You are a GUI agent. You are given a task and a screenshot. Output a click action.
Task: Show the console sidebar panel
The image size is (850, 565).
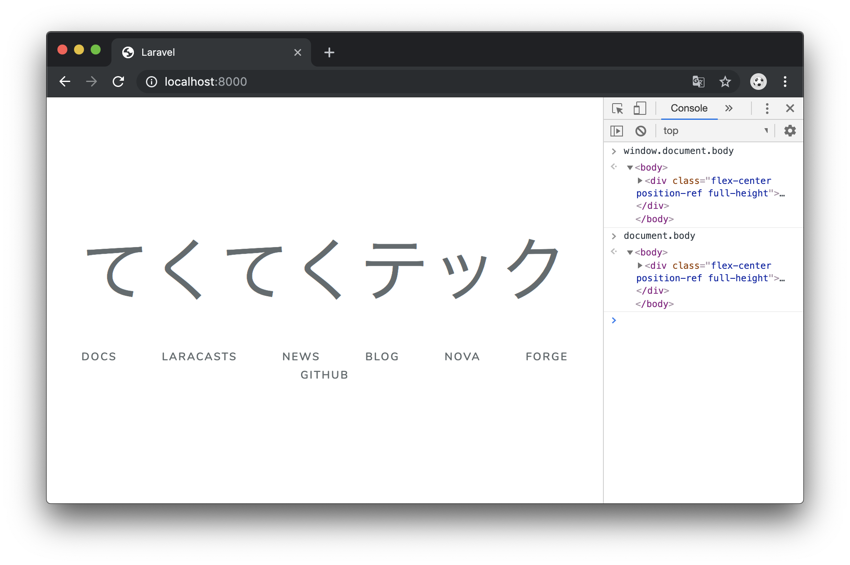(x=617, y=131)
